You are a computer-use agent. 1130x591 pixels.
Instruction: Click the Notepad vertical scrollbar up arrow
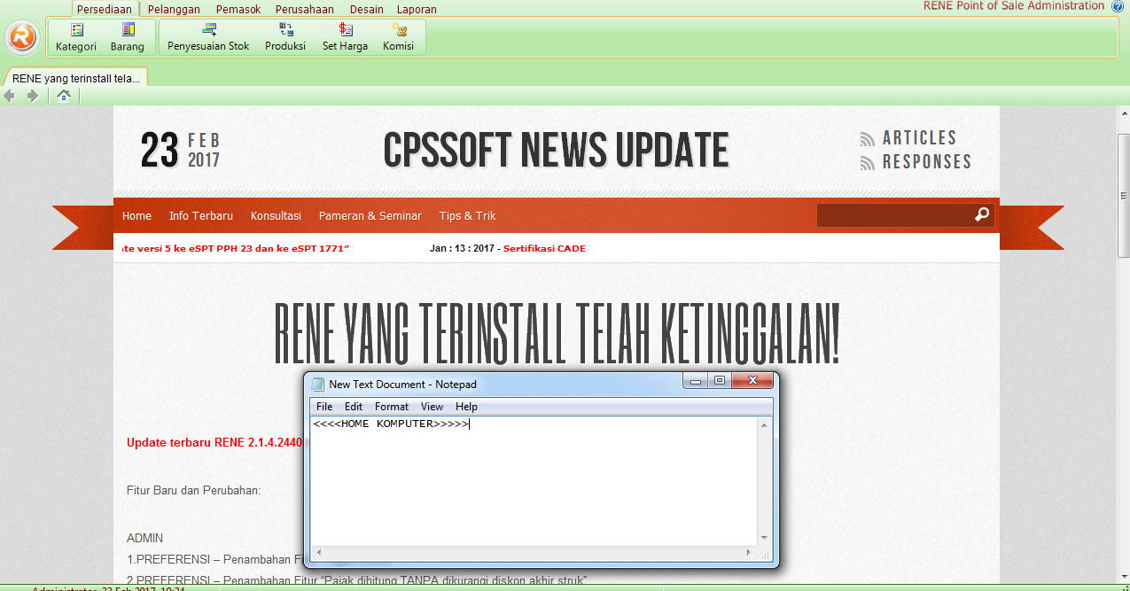click(x=764, y=424)
